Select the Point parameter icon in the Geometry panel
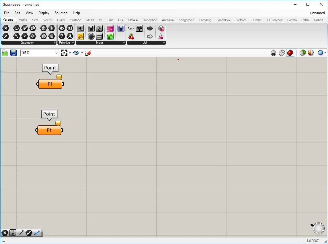Screen dimensions: 328x244 tap(6, 28)
